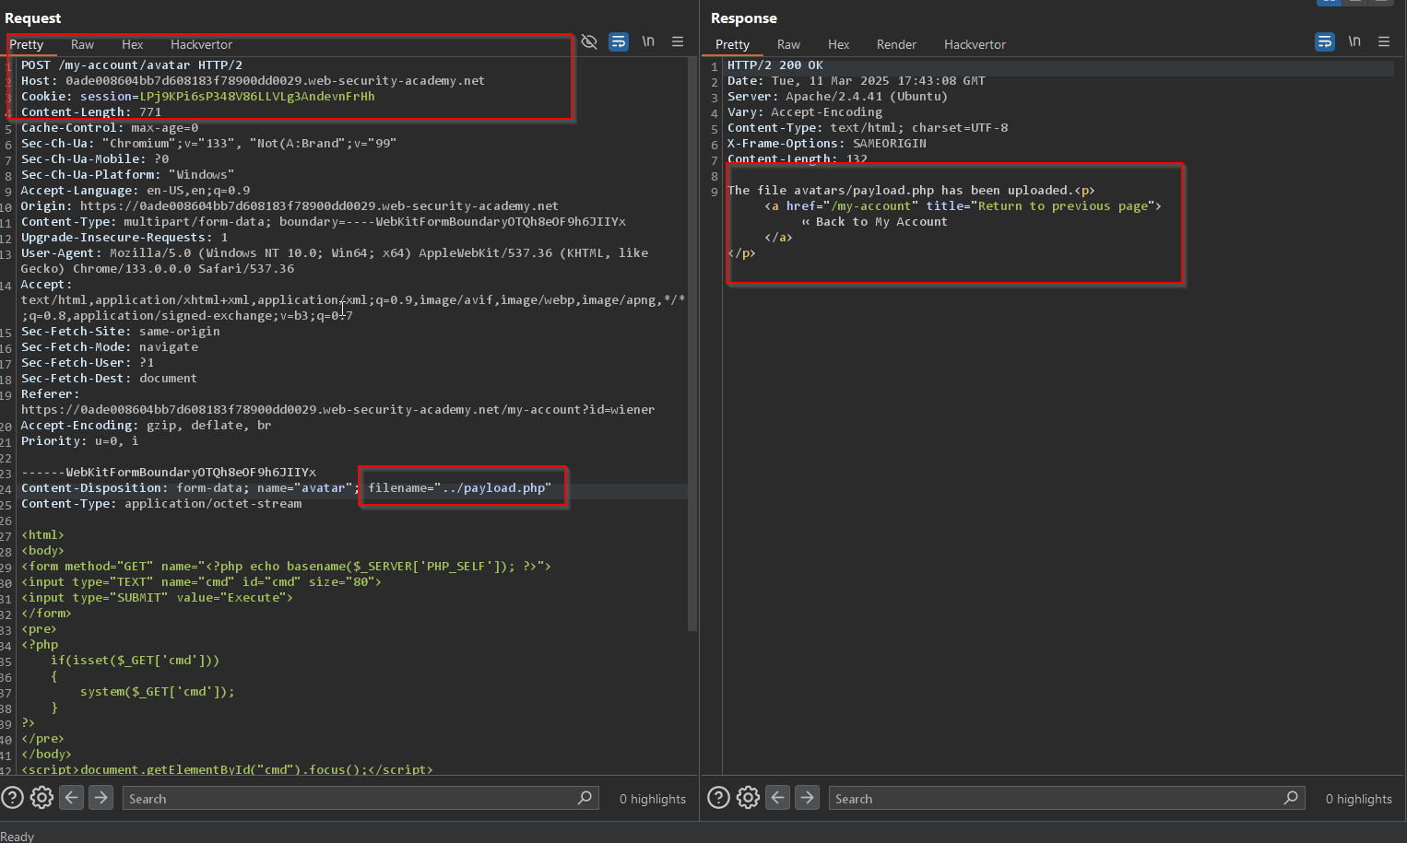Toggle word wrap in Request pane
This screenshot has height=843, width=1407.
[619, 41]
